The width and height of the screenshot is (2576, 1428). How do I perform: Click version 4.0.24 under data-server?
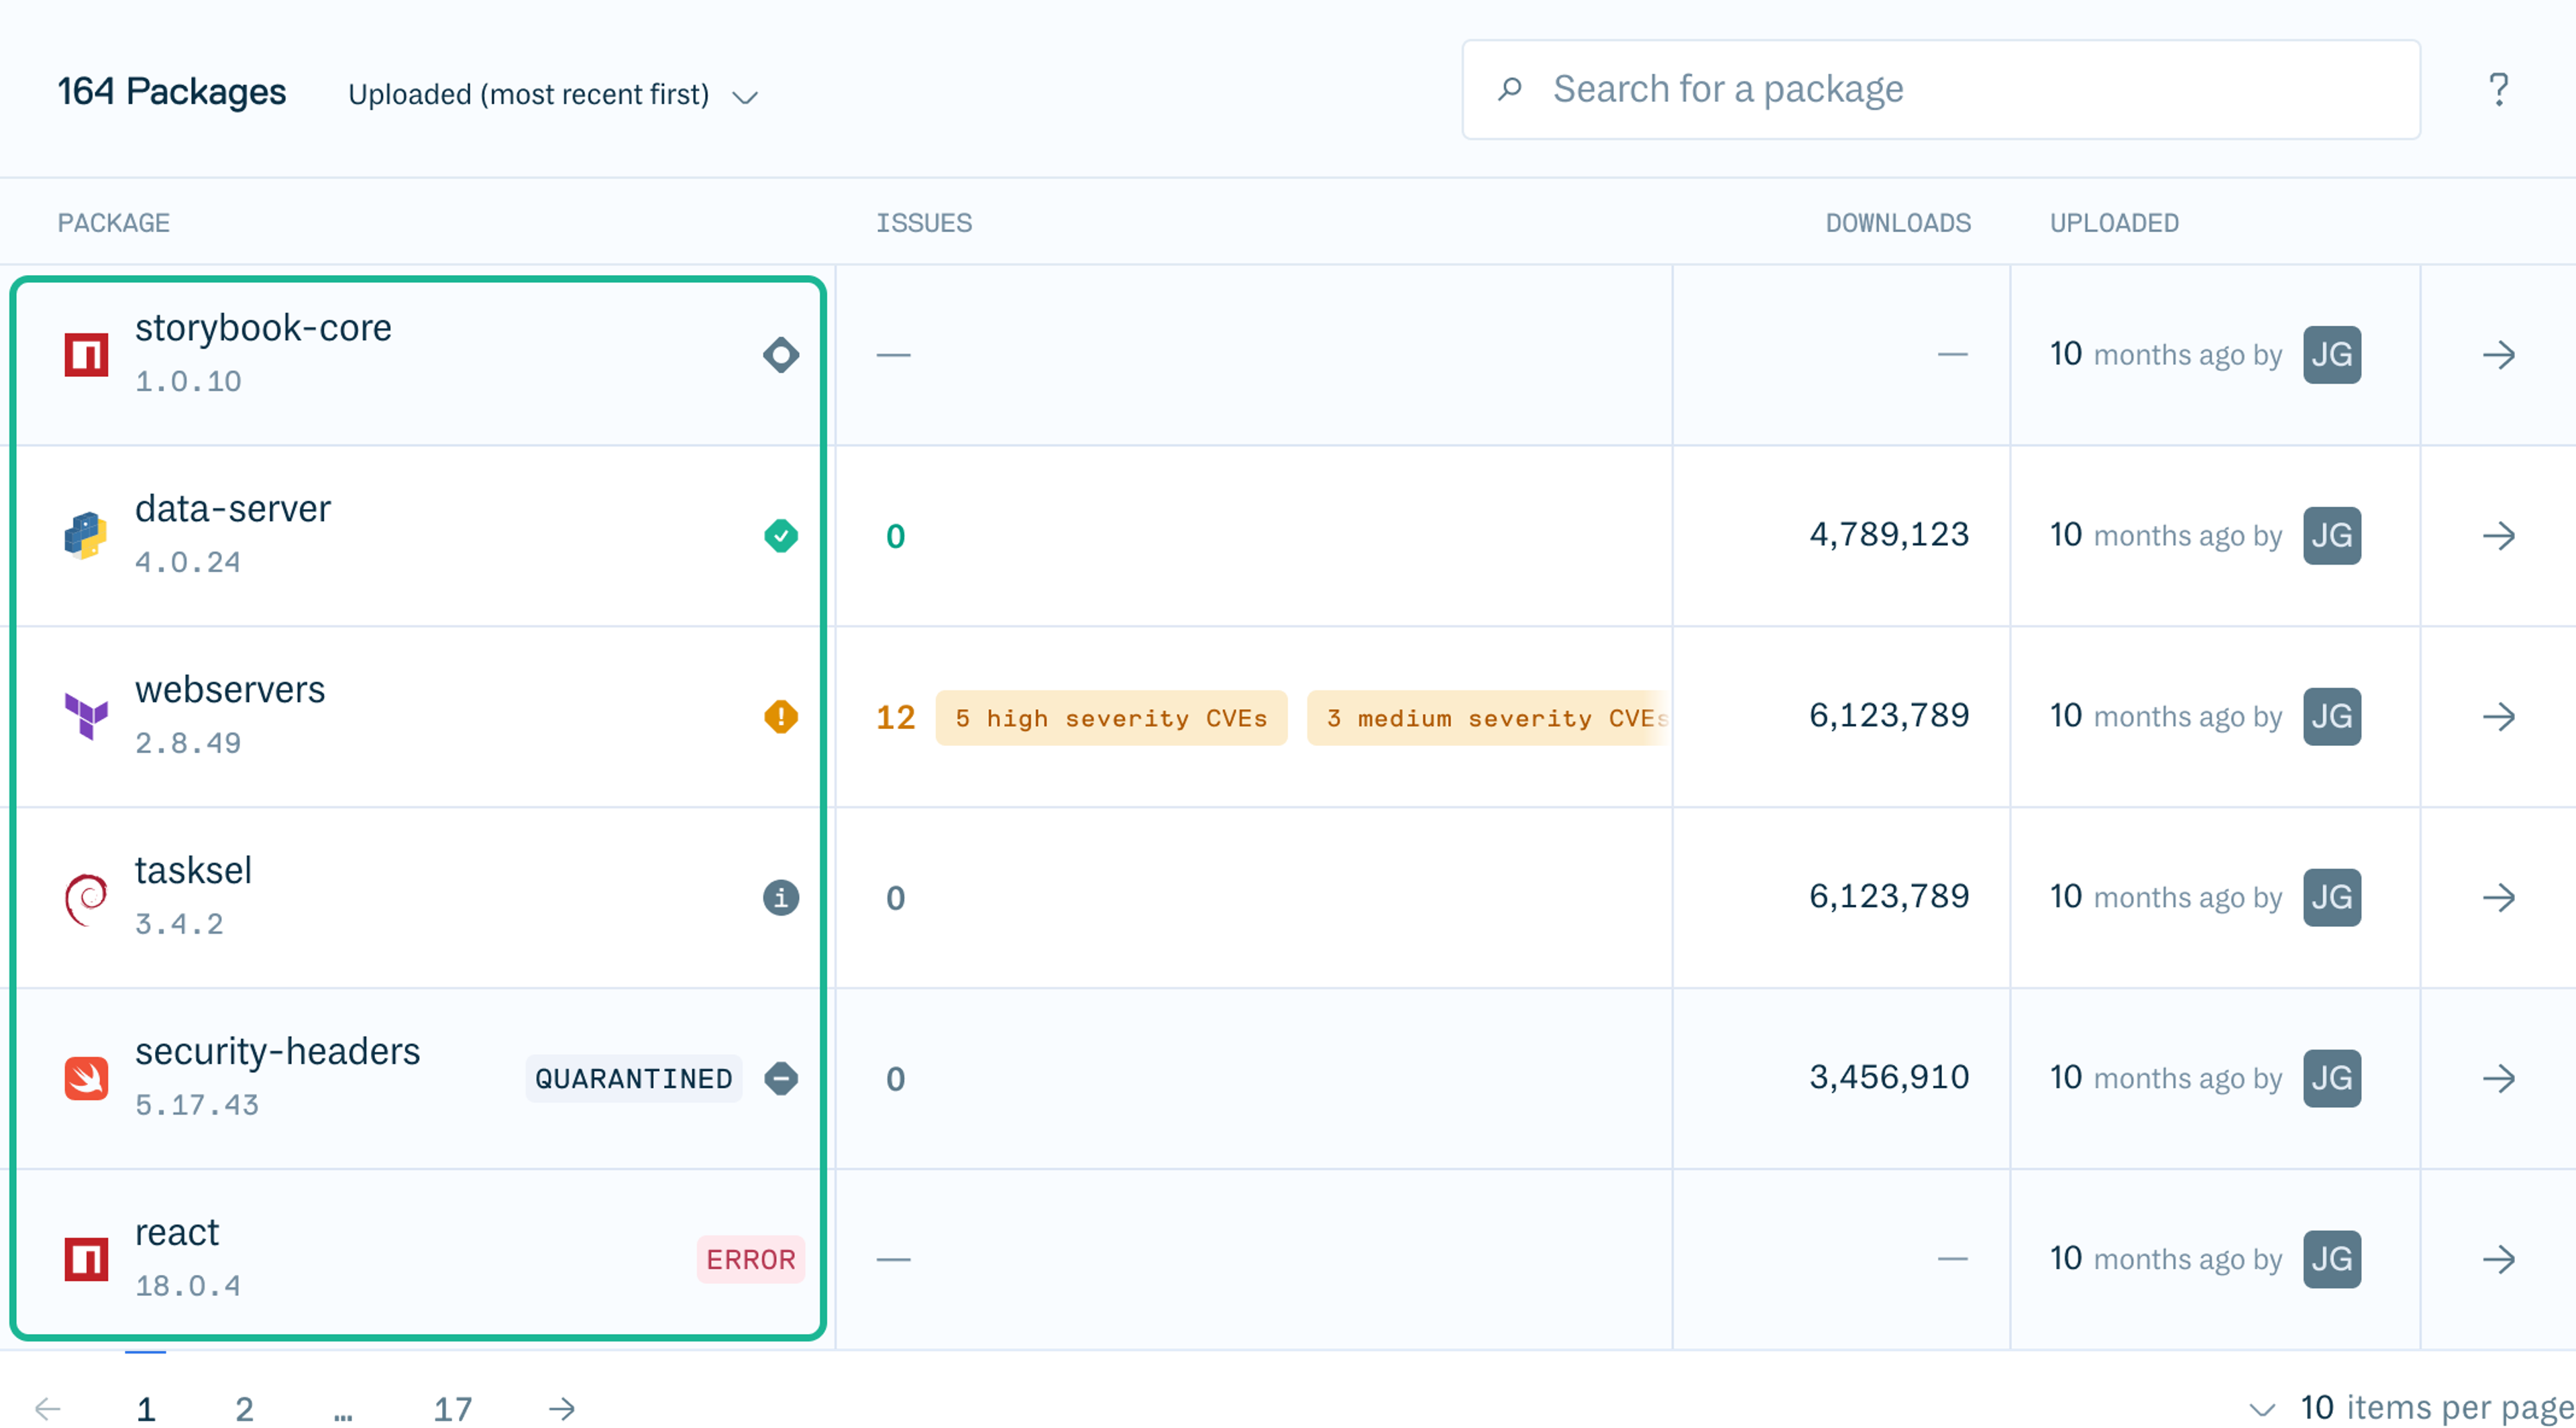pos(188,563)
